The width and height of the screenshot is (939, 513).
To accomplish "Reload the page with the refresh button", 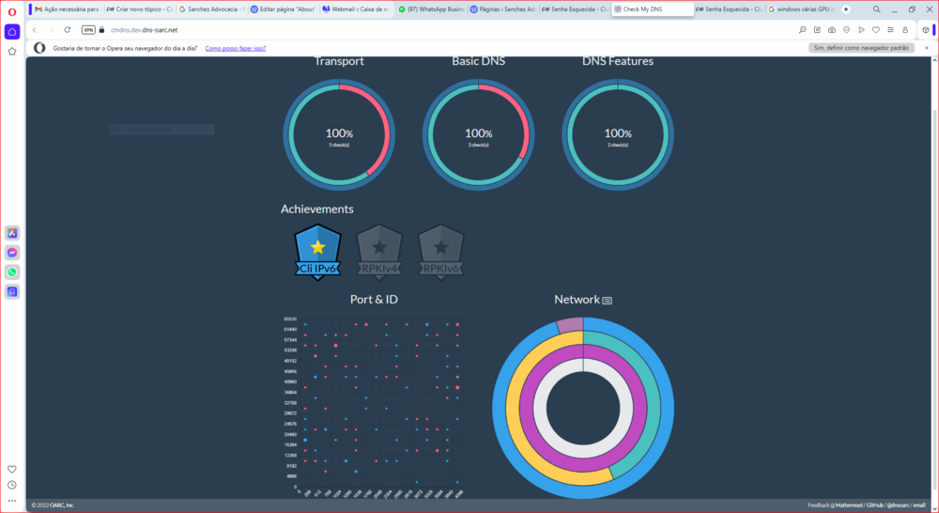I will pos(68,30).
